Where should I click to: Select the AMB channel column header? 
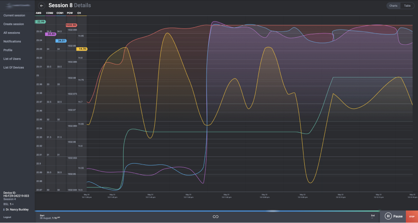click(x=38, y=13)
